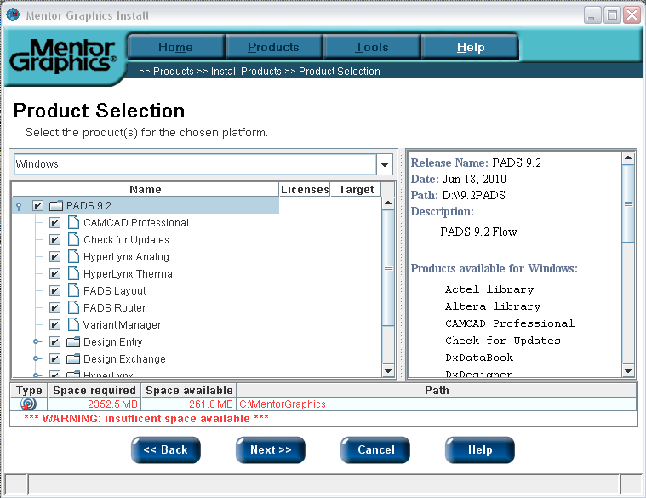Click the PADS Layout document icon
This screenshot has height=498, width=646.
(x=73, y=290)
